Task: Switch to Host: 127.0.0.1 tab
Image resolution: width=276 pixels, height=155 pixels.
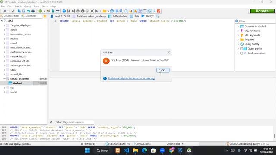Action: [60, 16]
